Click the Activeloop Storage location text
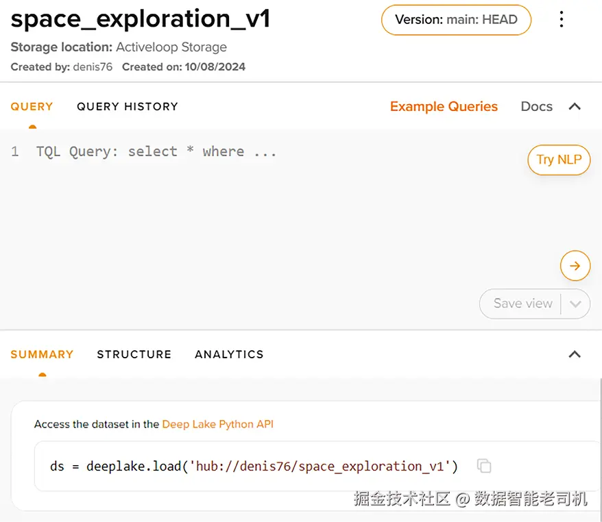This screenshot has width=602, height=522. (x=171, y=47)
